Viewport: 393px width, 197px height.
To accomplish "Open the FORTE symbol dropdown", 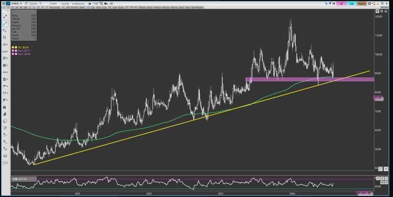I will 16,4.
